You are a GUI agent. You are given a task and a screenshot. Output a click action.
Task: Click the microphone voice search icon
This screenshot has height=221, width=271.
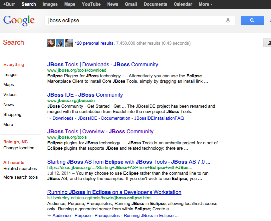point(228,21)
